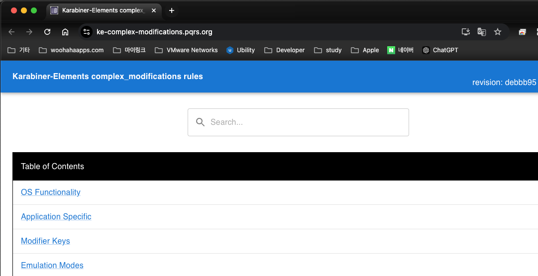Click the extension icon right of the star

point(522,32)
